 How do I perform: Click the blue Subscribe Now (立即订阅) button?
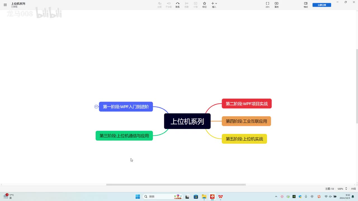tap(322, 5)
